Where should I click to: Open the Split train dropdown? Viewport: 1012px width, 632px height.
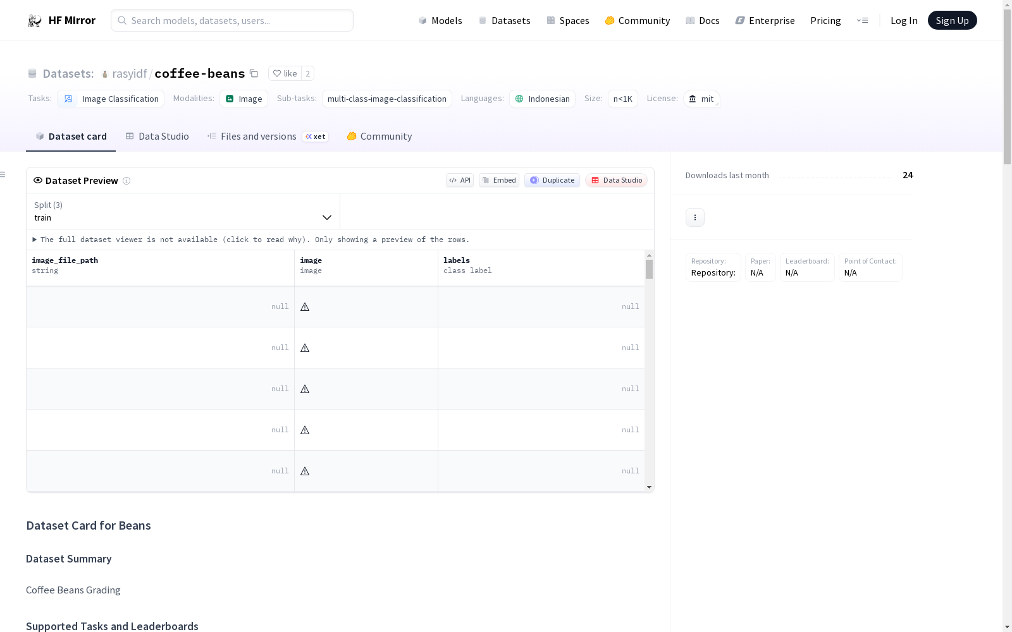click(x=183, y=211)
